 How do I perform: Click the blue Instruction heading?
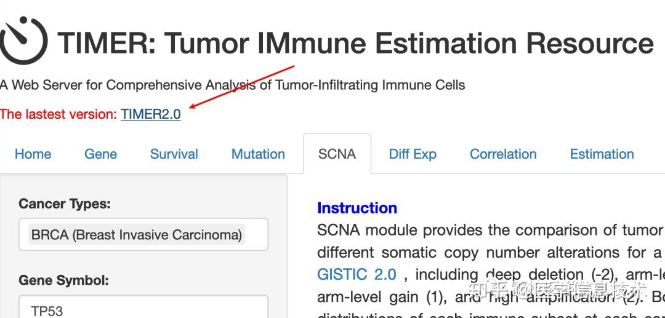pyautogui.click(x=357, y=208)
